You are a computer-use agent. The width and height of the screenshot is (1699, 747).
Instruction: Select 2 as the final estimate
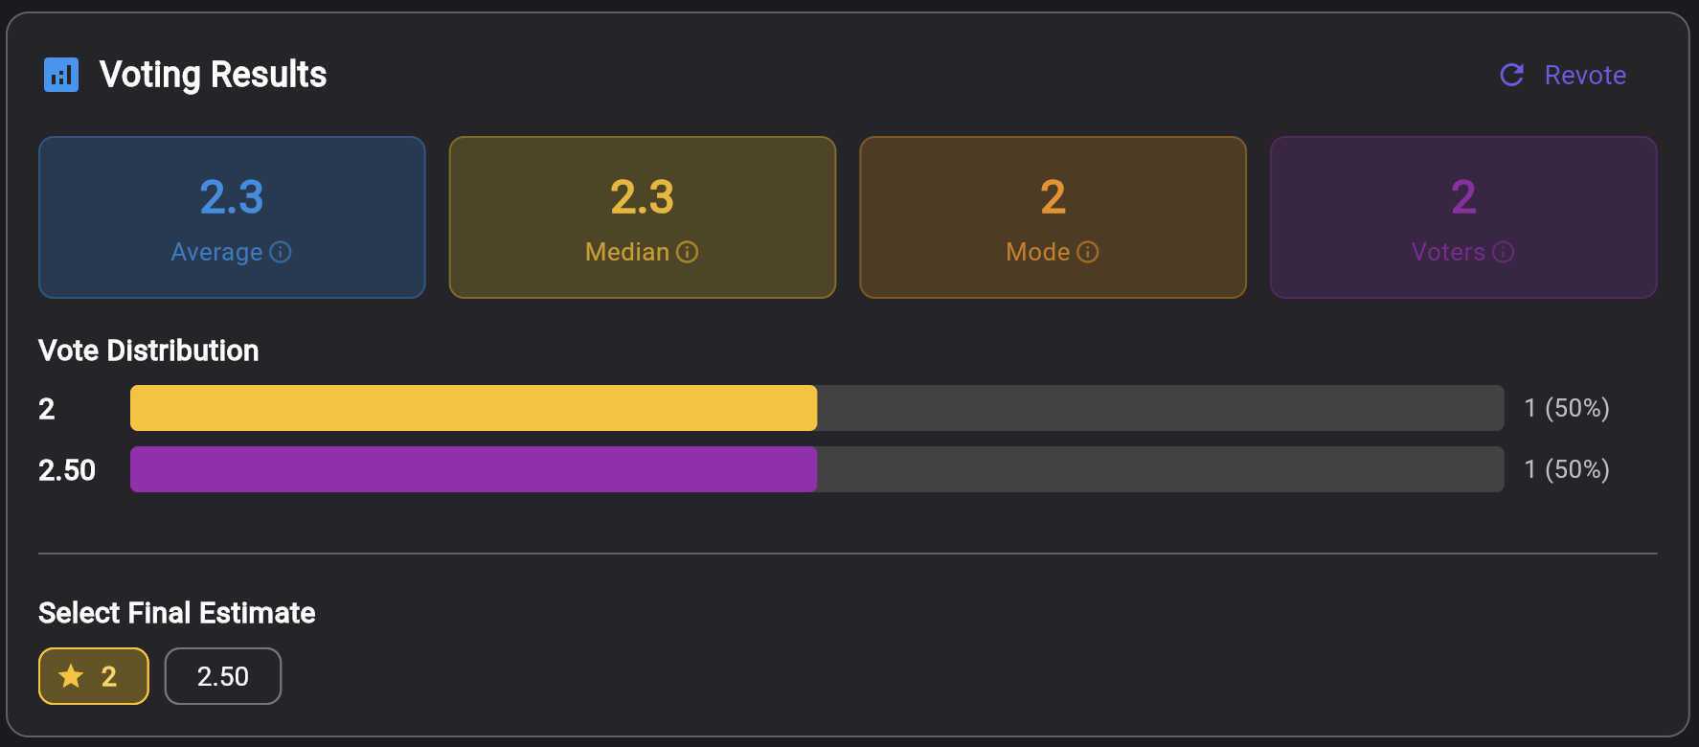tap(93, 675)
